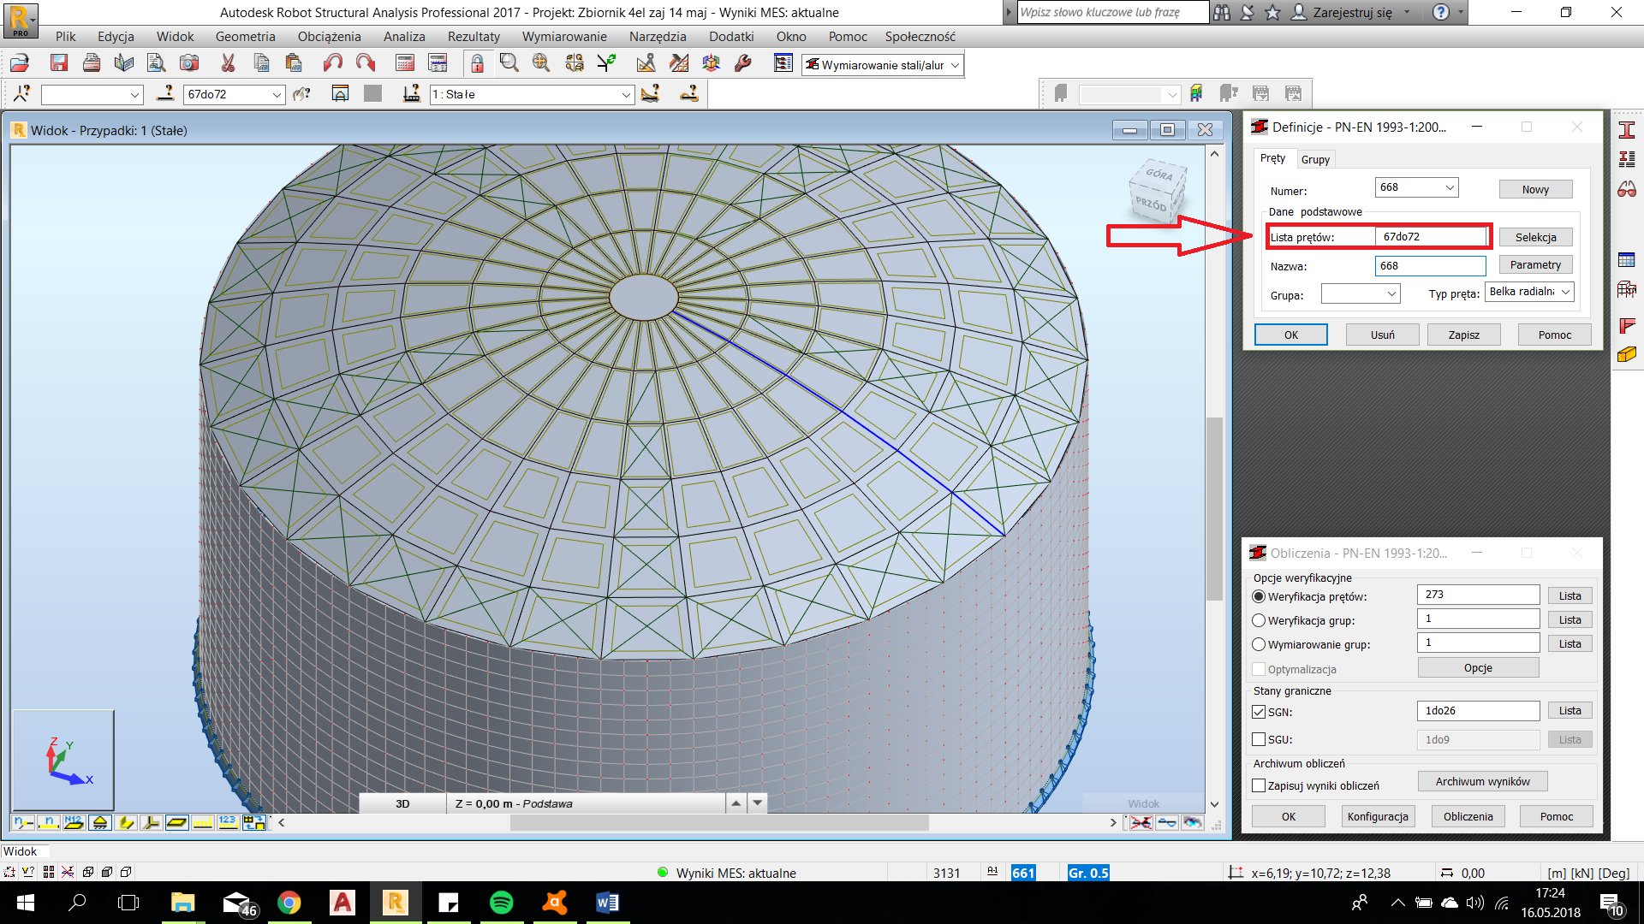Activate the Zoom toolbar tool

click(x=509, y=62)
